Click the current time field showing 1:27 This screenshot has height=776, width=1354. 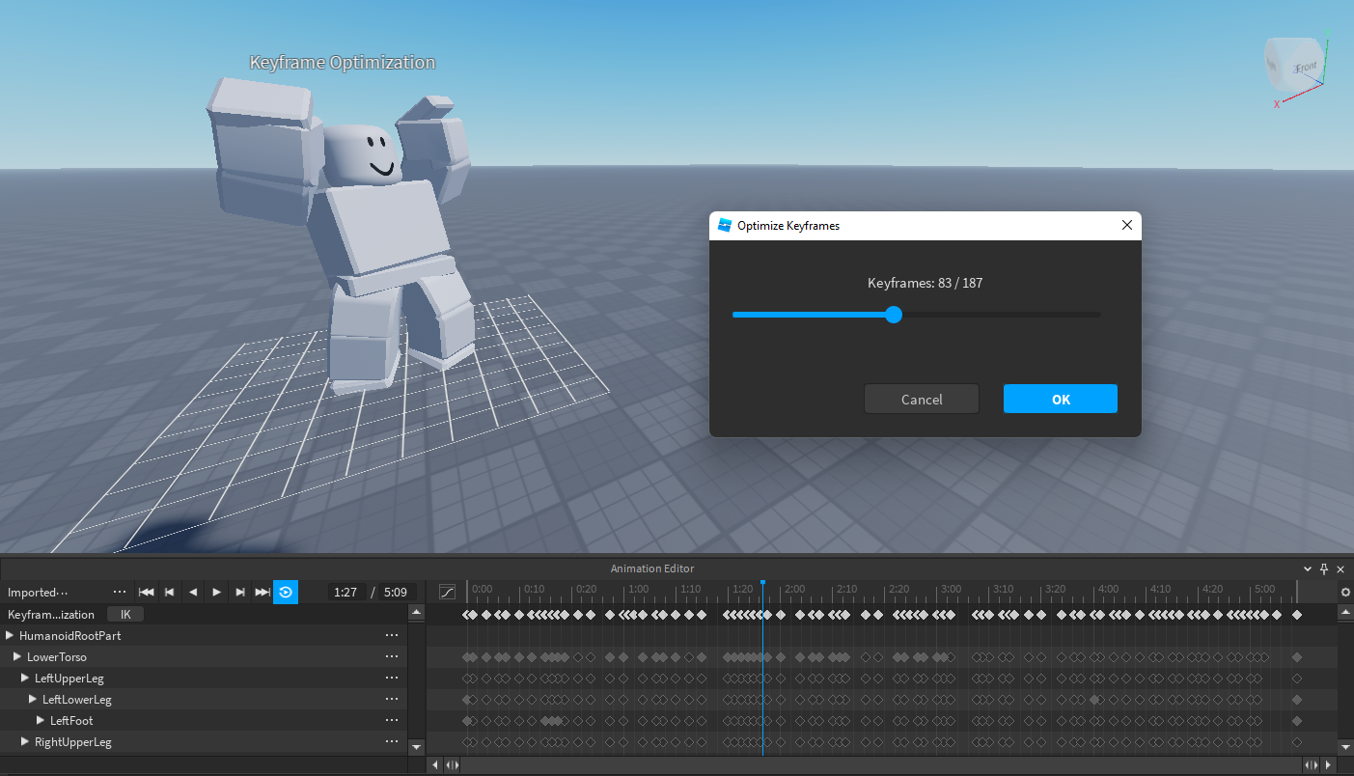pos(345,592)
